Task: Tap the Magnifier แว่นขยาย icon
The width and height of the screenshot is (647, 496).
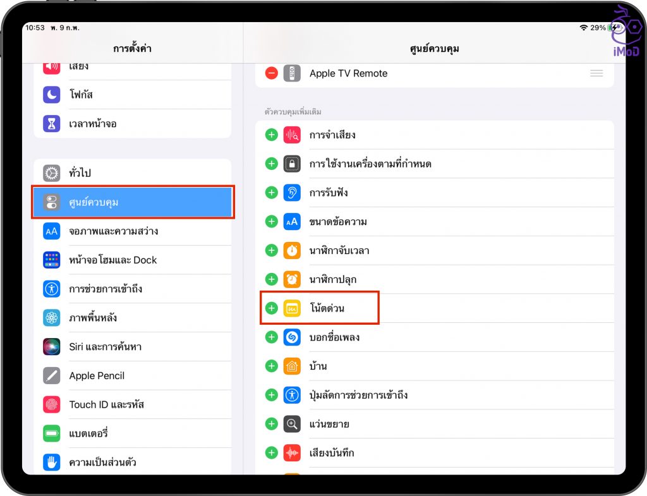Action: coord(292,424)
